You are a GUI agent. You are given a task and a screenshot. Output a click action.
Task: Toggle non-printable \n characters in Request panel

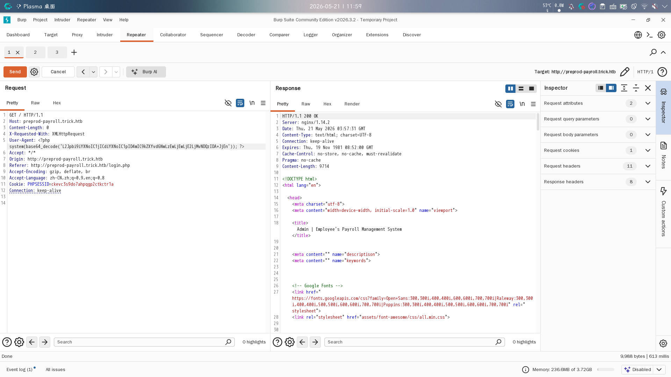tap(252, 103)
